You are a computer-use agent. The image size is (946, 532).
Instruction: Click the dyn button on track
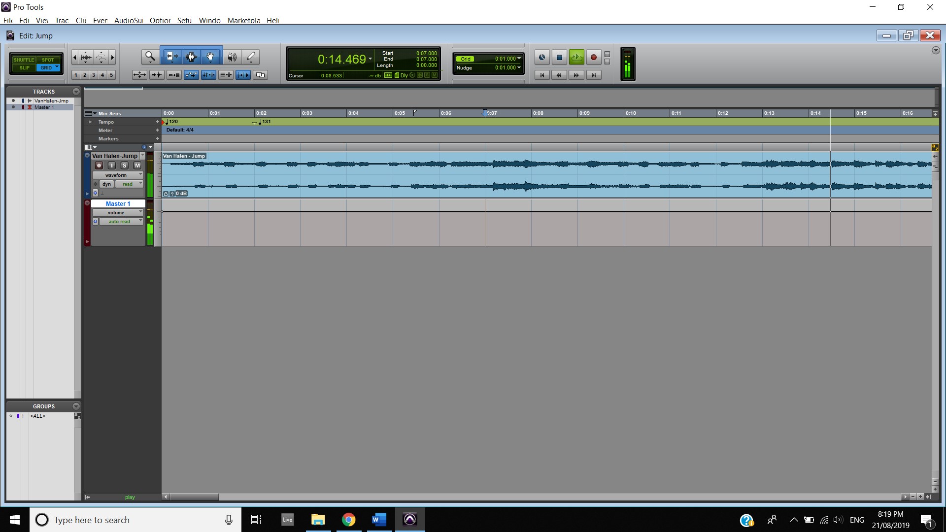tap(107, 184)
